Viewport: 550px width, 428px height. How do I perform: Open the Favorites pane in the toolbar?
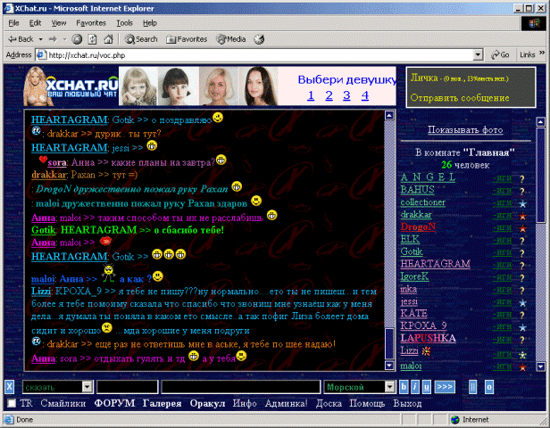187,39
